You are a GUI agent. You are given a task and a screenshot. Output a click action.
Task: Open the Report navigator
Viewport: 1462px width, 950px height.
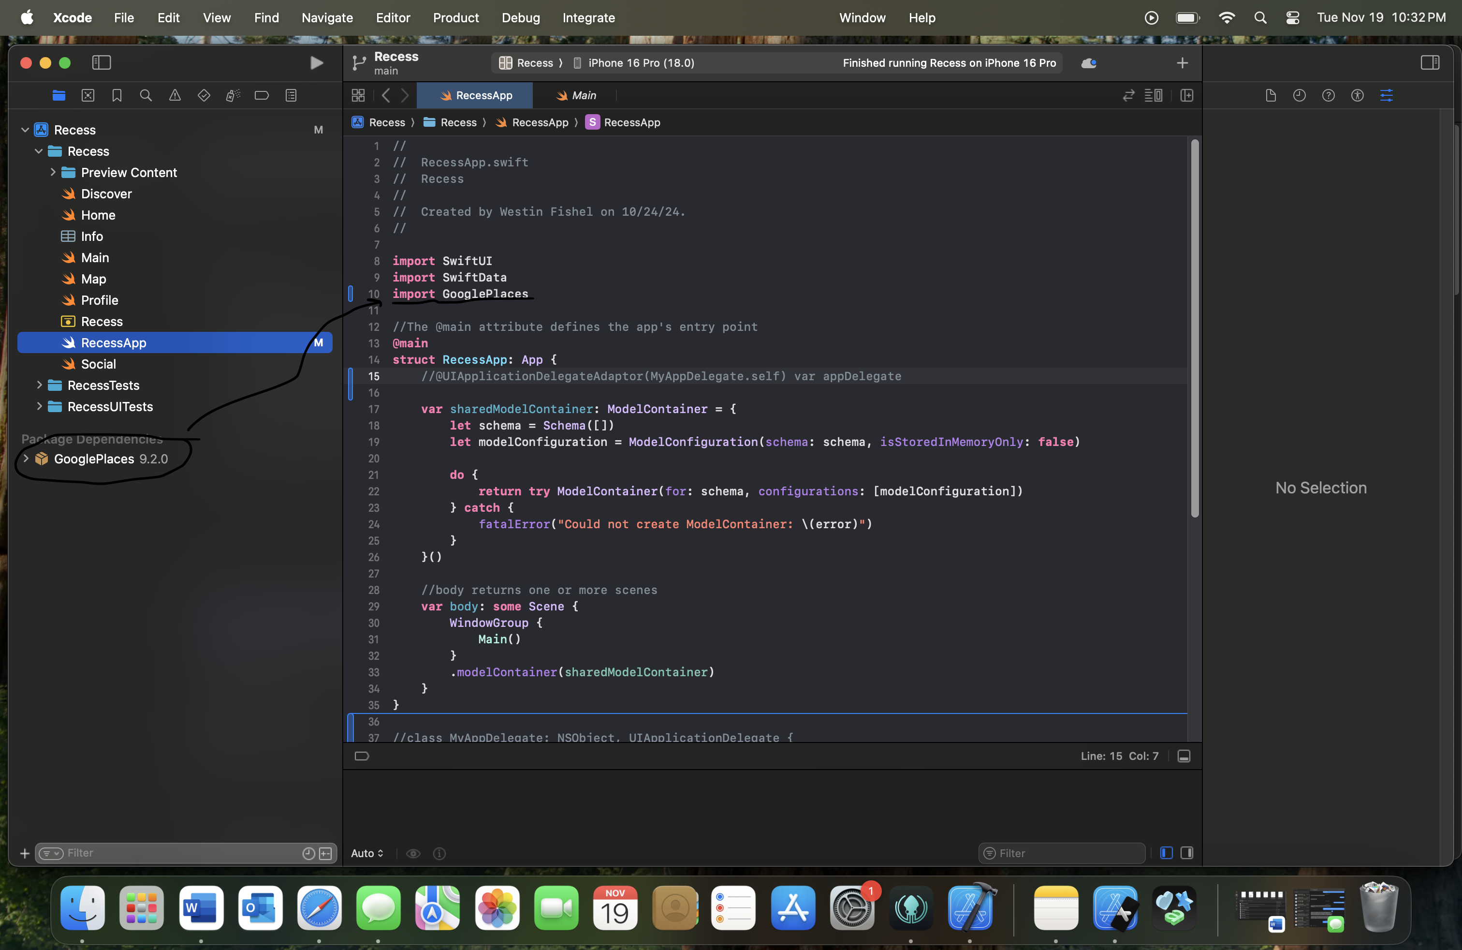[x=291, y=95]
